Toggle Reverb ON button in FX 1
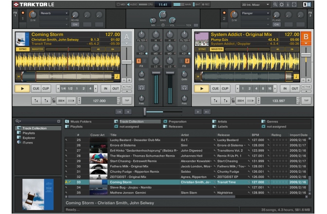The height and width of the screenshot is (214, 327). coord(75,25)
